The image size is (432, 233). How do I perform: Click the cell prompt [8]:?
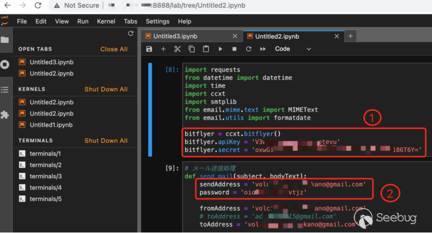click(172, 70)
